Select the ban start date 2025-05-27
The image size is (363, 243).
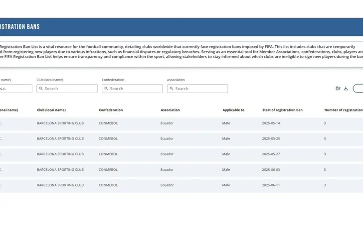click(x=271, y=154)
